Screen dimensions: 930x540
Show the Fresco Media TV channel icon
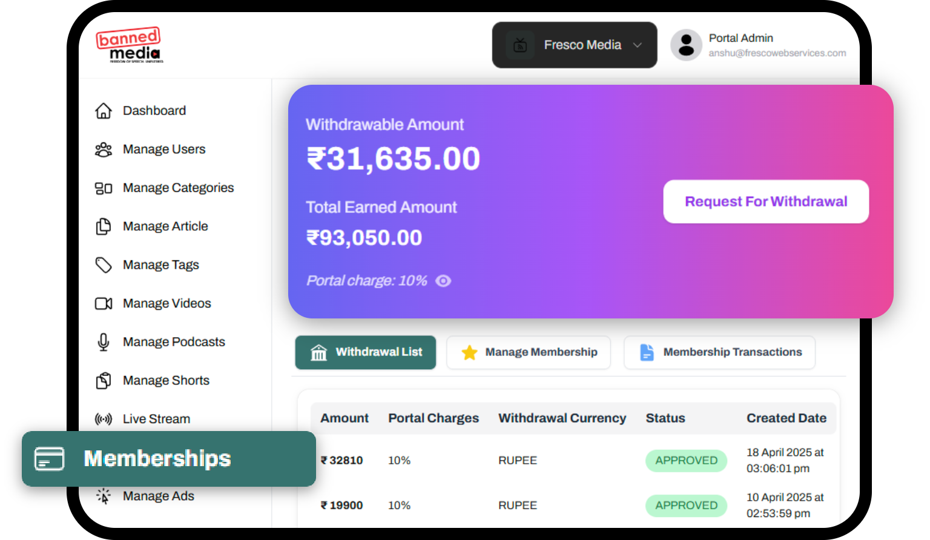519,45
